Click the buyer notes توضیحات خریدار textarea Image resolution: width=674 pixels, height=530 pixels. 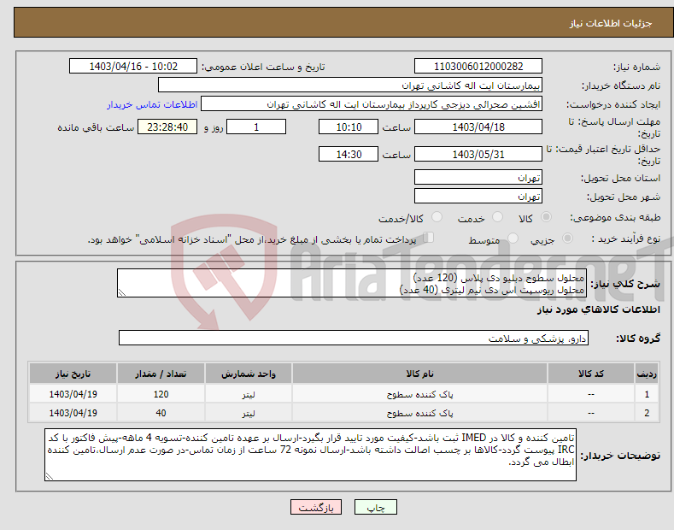pyautogui.click(x=310, y=455)
